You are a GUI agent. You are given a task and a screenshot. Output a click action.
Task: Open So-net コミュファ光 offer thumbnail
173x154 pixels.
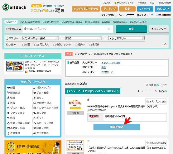[x=75, y=146]
